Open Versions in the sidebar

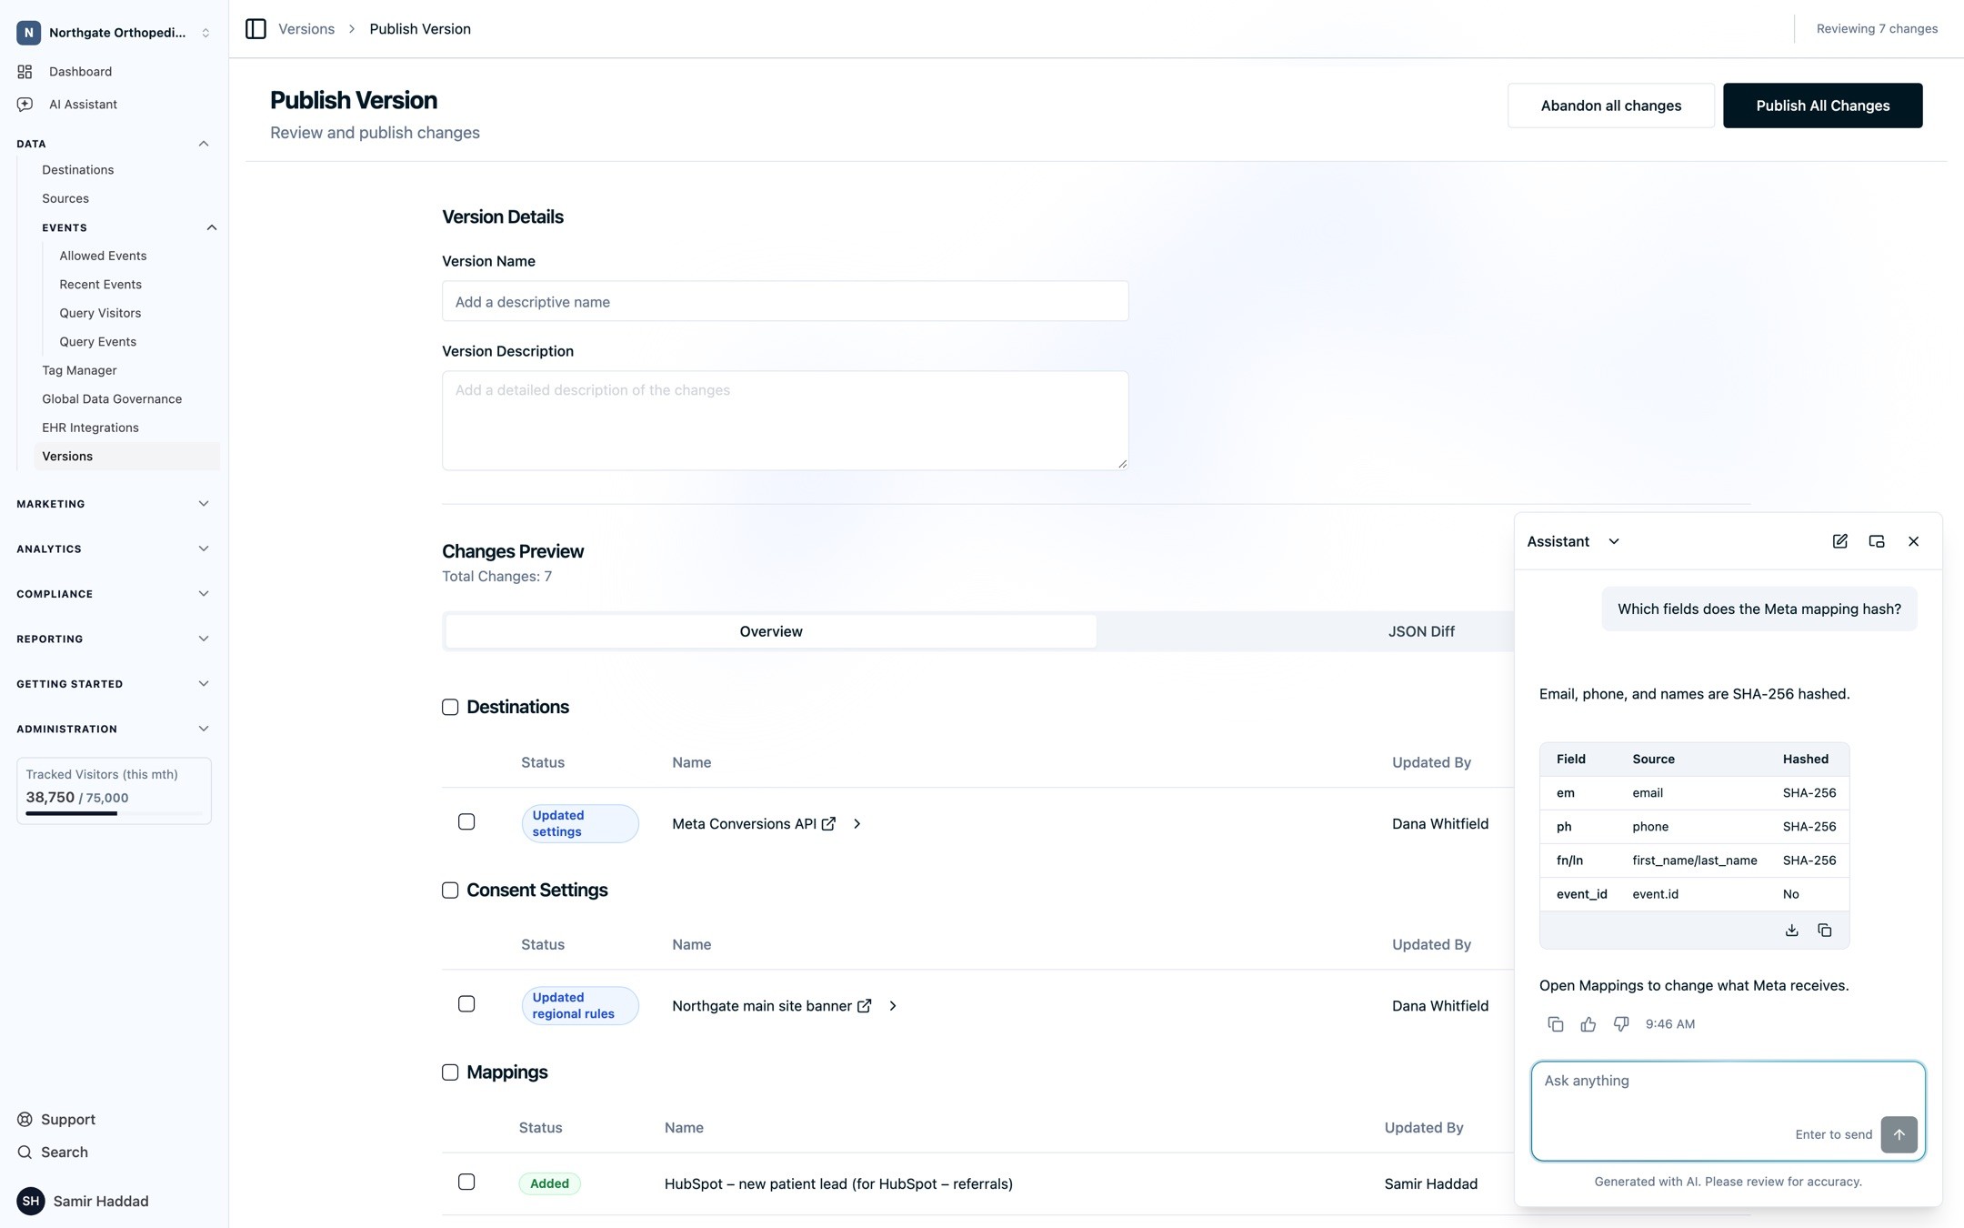127,457
